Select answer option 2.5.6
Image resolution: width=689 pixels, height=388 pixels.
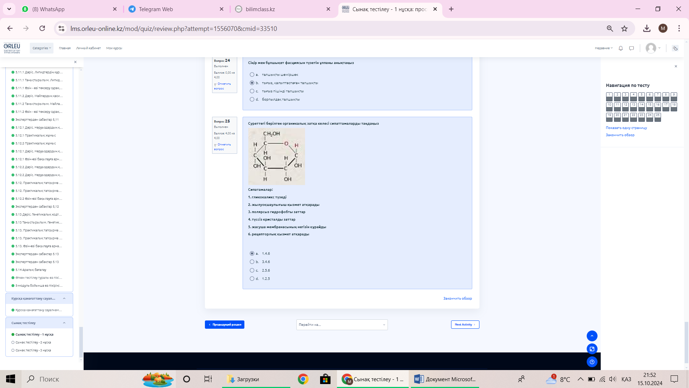click(252, 271)
